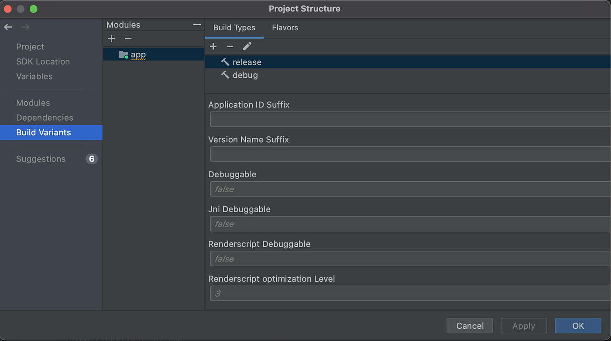Confirm changes with the OK button

pos(578,326)
